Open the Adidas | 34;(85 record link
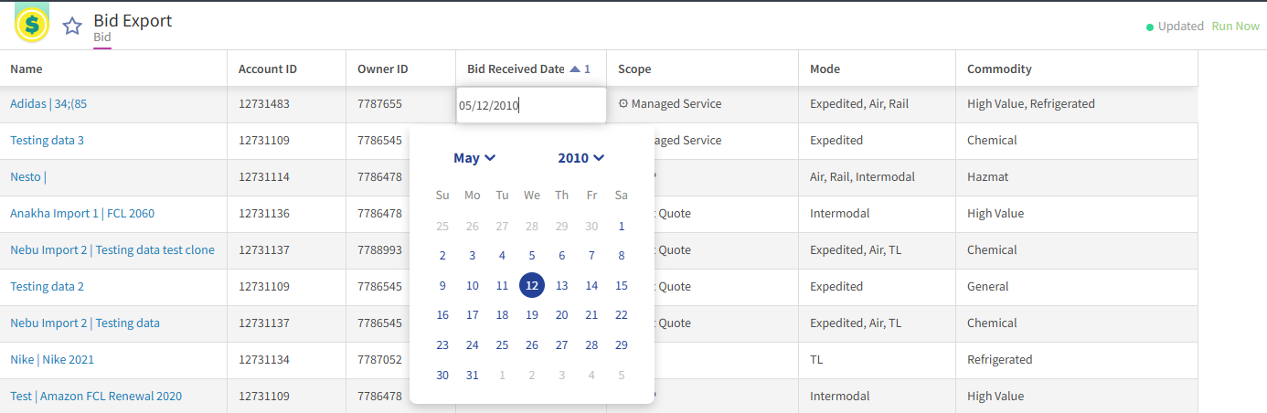This screenshot has height=413, width=1267. coord(48,104)
